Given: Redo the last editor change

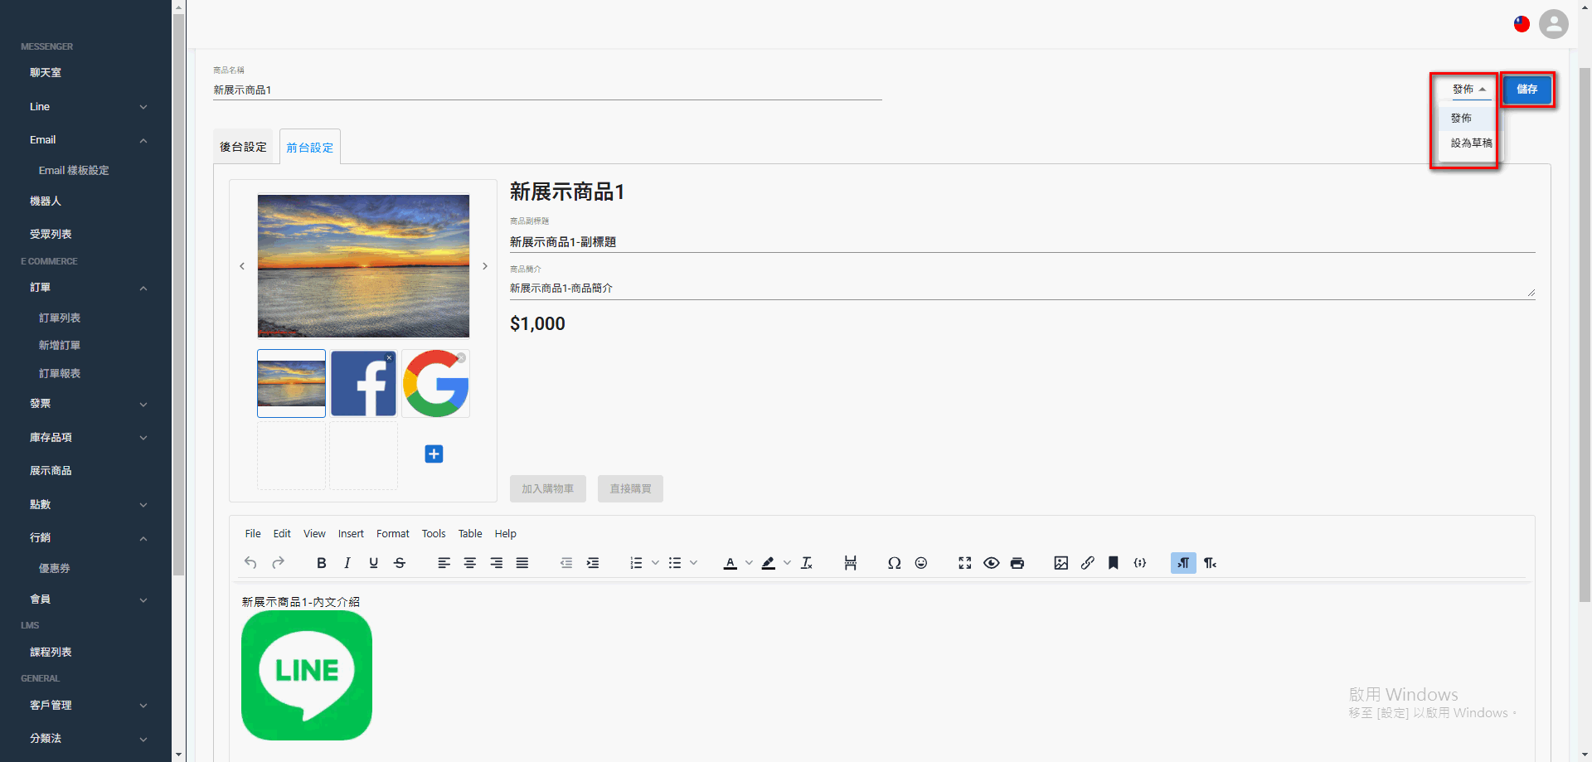Looking at the screenshot, I should [x=279, y=563].
